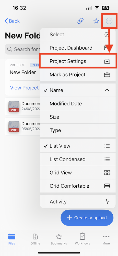Toggle the checked Name sort option
Image resolution: width=118 pixels, height=256 pixels.
click(x=78, y=90)
